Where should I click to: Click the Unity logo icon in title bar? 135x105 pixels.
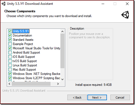(3, 4)
